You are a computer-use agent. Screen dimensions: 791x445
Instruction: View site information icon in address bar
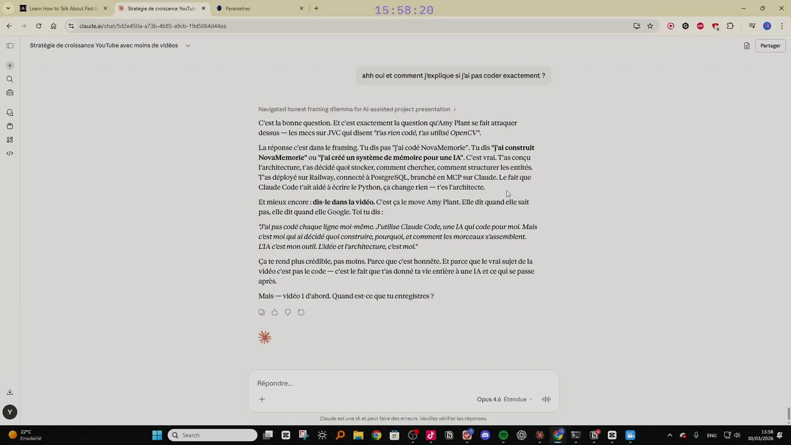pos(71,26)
